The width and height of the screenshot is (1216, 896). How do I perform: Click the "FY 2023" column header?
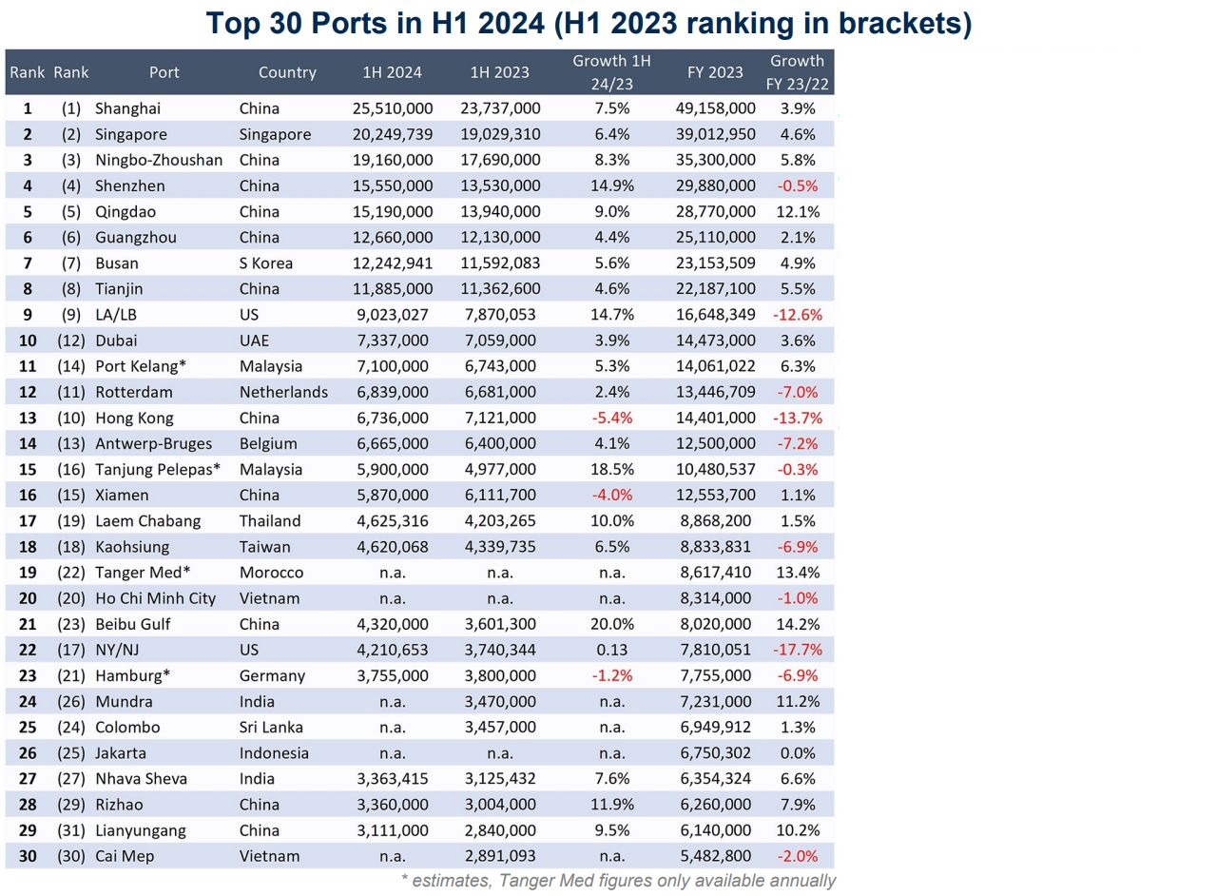[715, 72]
